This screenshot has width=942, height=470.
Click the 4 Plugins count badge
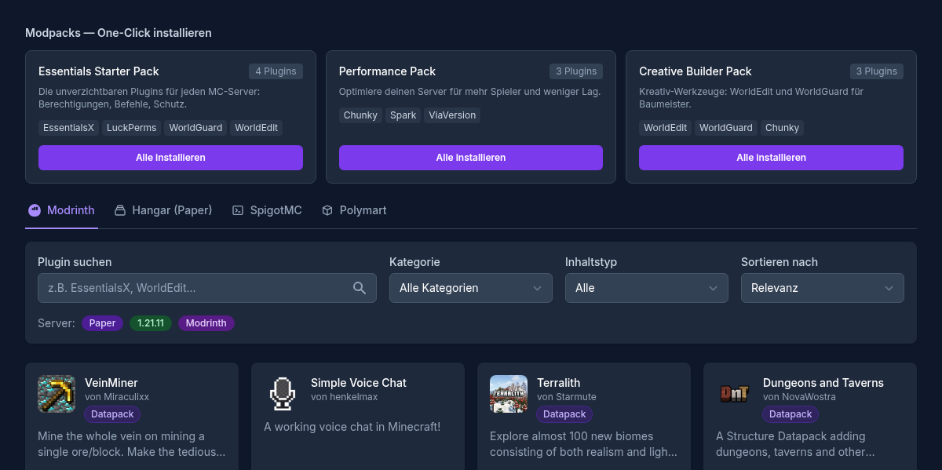pyautogui.click(x=276, y=71)
